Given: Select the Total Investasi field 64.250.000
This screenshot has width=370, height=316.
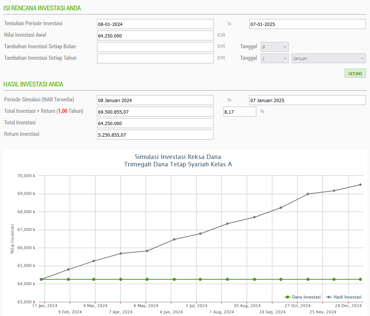Looking at the screenshot, I should tap(155, 123).
